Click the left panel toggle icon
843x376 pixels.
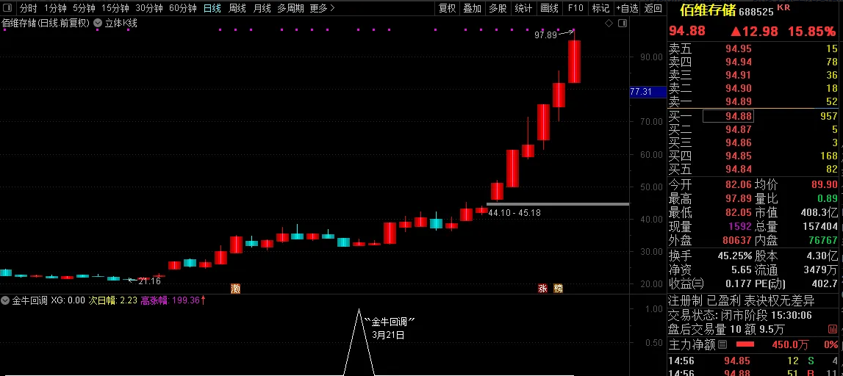(x=7, y=8)
